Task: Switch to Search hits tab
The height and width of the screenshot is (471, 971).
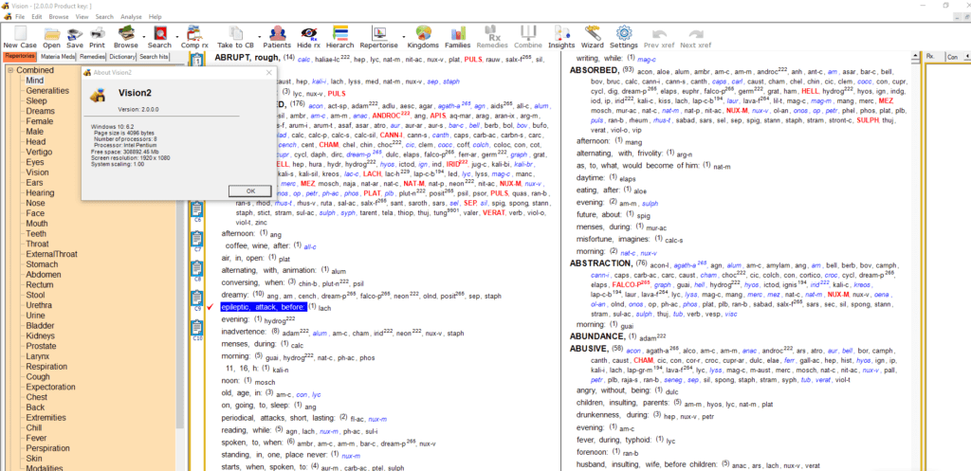Action: coord(155,56)
